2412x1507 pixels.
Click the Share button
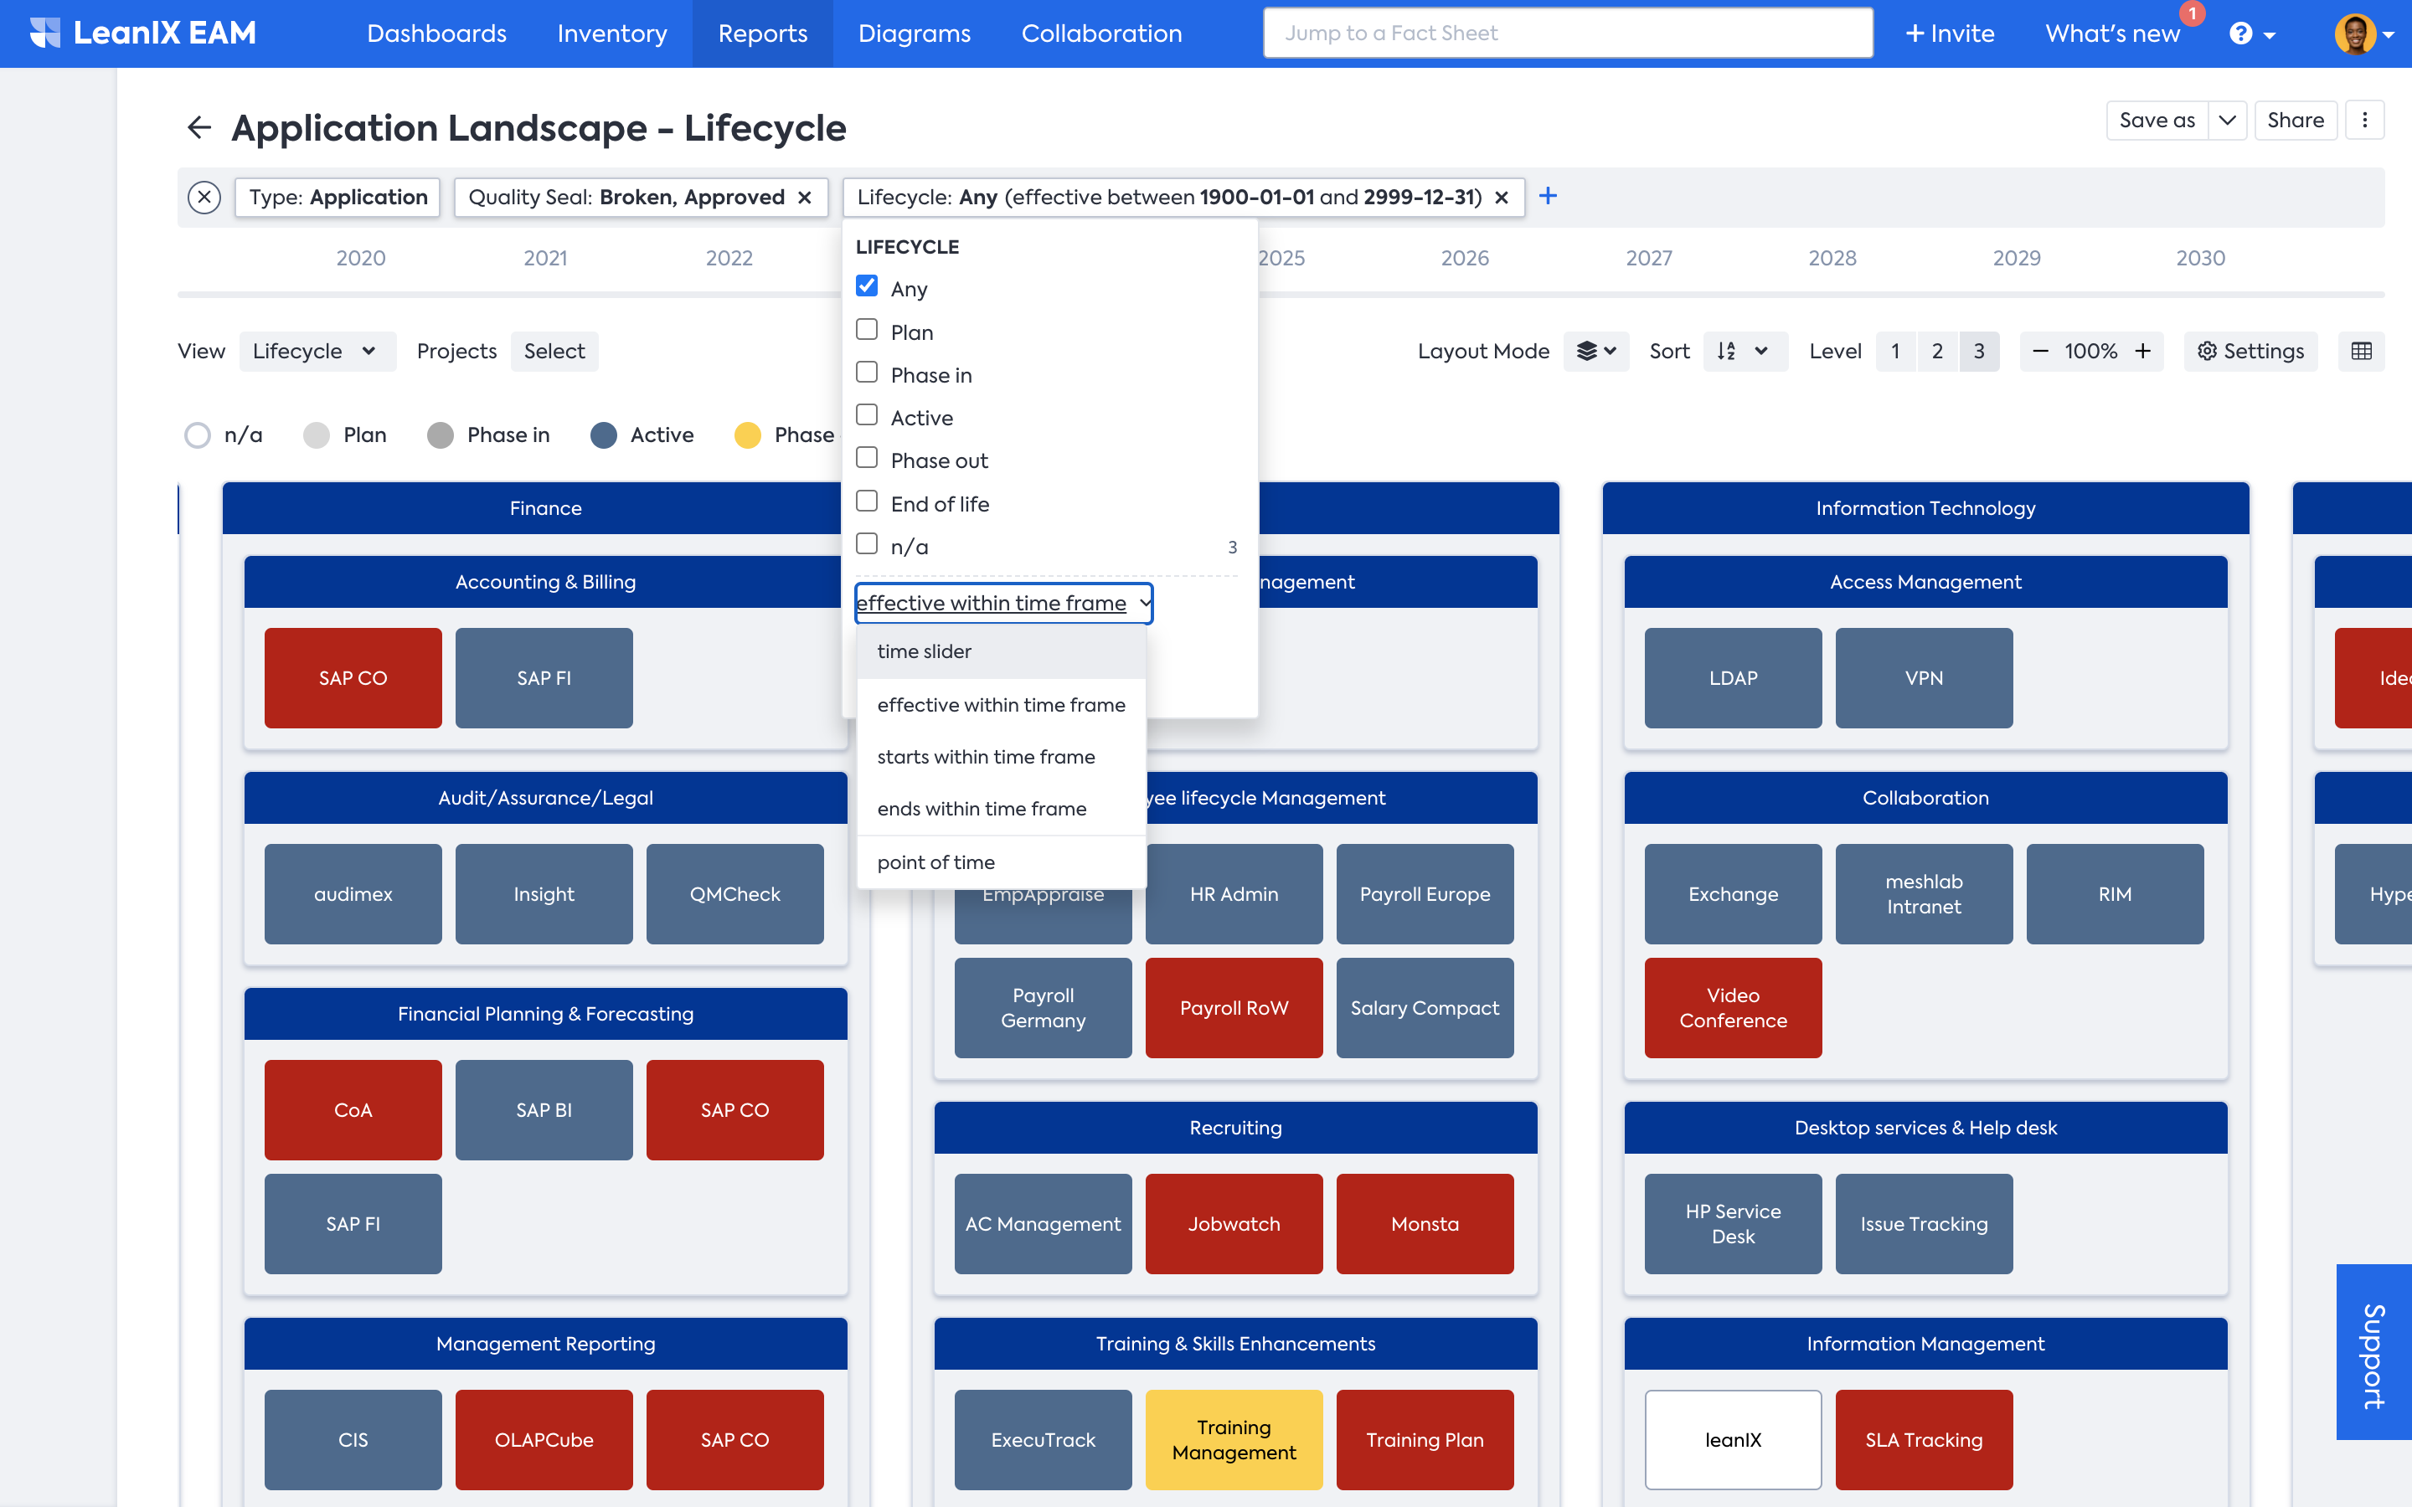[x=2296, y=120]
